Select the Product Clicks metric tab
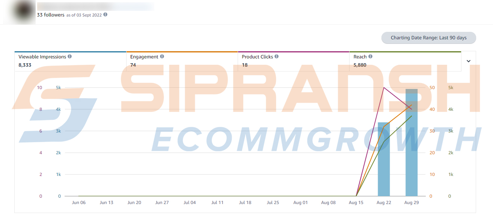 click(x=293, y=61)
